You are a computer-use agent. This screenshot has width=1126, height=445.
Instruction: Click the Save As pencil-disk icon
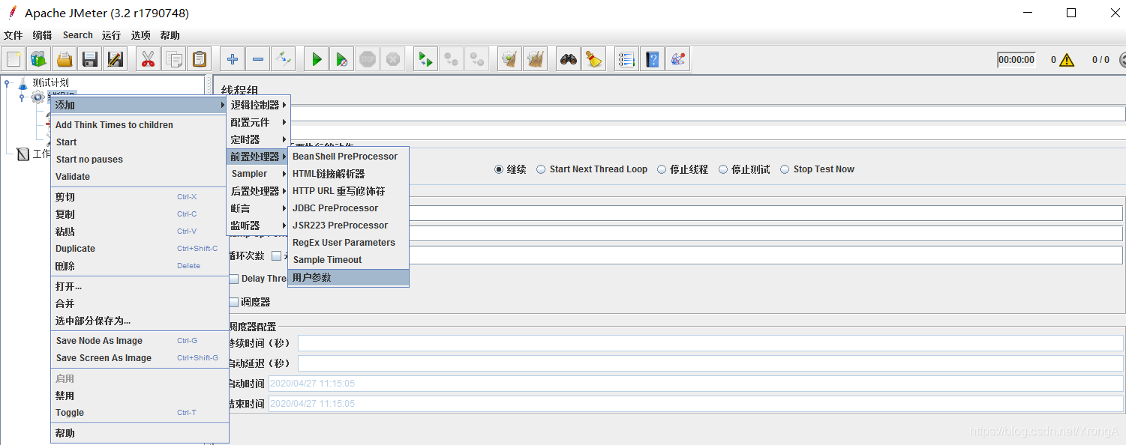pyautogui.click(x=116, y=58)
